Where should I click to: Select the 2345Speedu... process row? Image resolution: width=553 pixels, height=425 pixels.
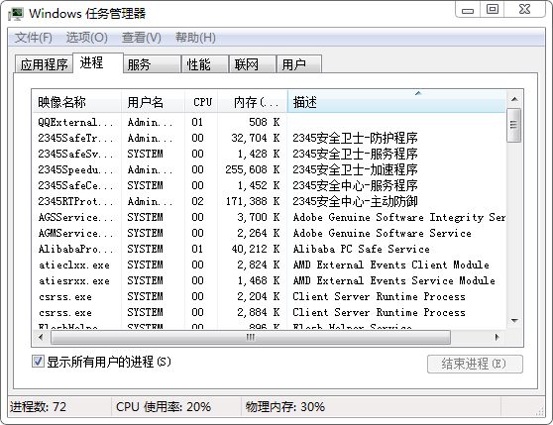pos(270,169)
